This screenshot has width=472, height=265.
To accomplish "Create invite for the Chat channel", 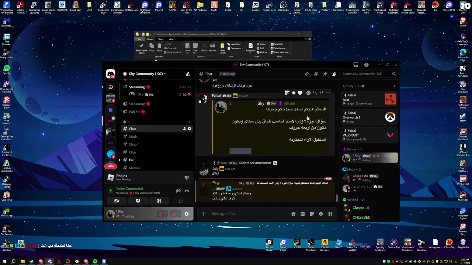I will coord(184,128).
